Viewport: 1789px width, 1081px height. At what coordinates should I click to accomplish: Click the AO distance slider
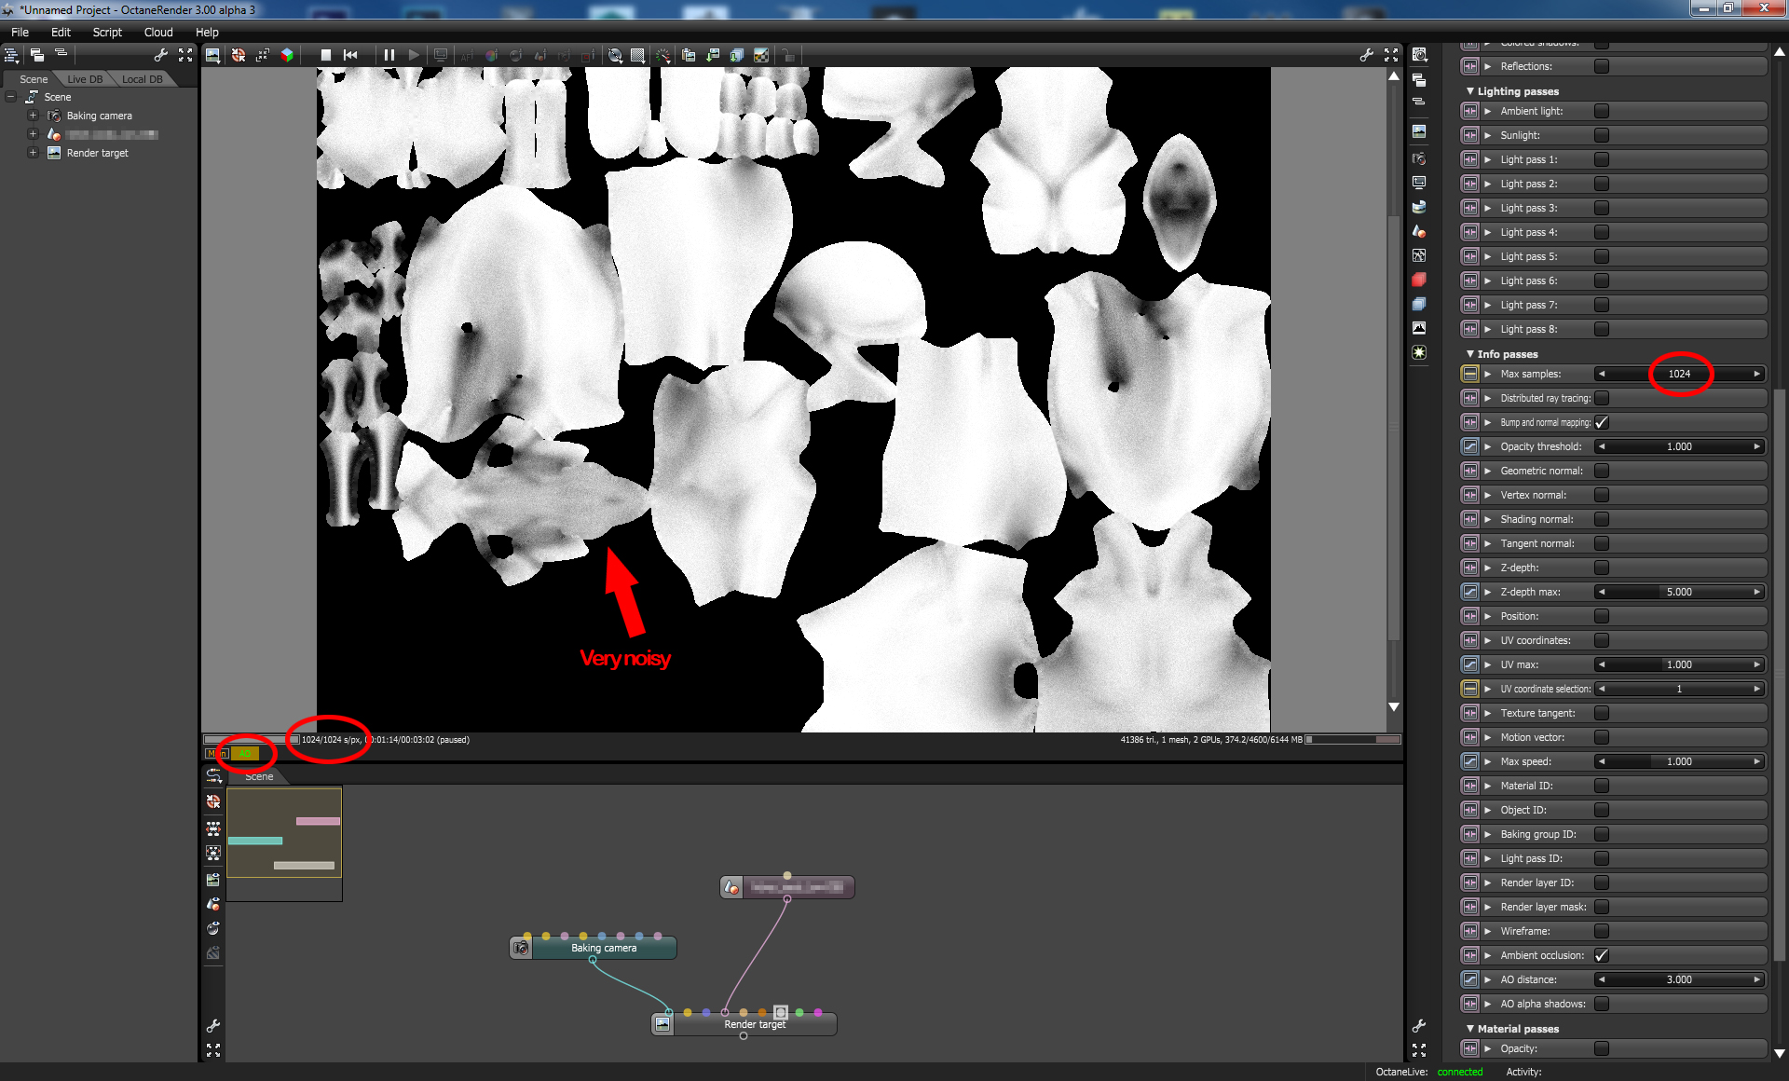click(1678, 979)
